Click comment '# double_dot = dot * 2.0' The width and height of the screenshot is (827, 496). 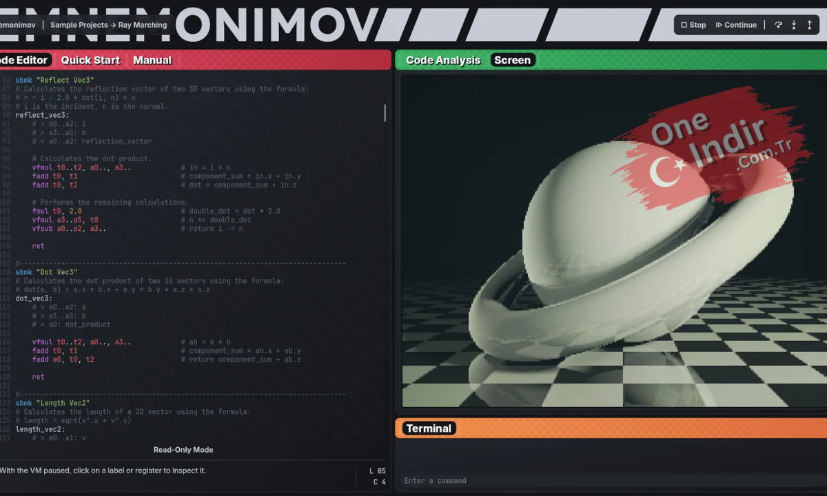(230, 211)
